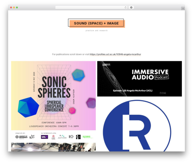The width and height of the screenshot is (193, 163).
Task: Click the small Immersive Audio logo on the banner
Action: point(106,65)
